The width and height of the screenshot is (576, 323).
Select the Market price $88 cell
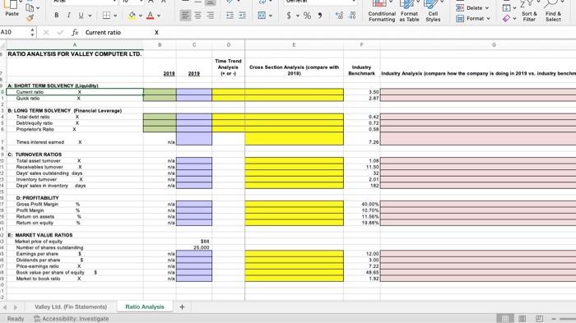tap(194, 241)
